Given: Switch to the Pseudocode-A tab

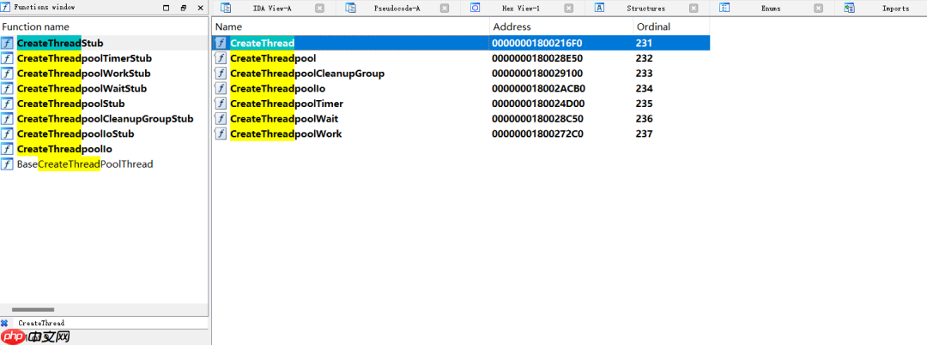Looking at the screenshot, I should pos(397,9).
